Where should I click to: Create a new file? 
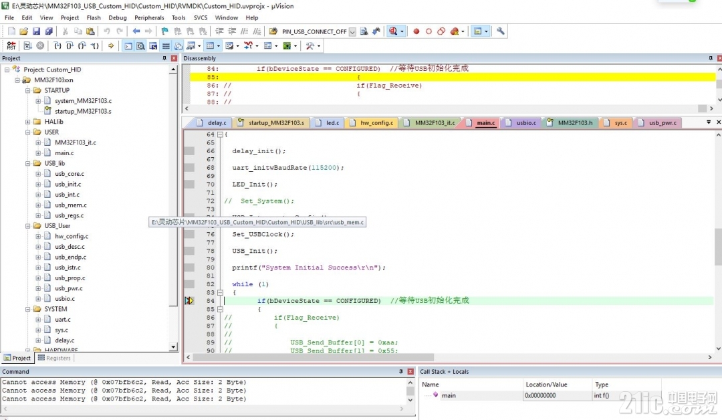11,31
